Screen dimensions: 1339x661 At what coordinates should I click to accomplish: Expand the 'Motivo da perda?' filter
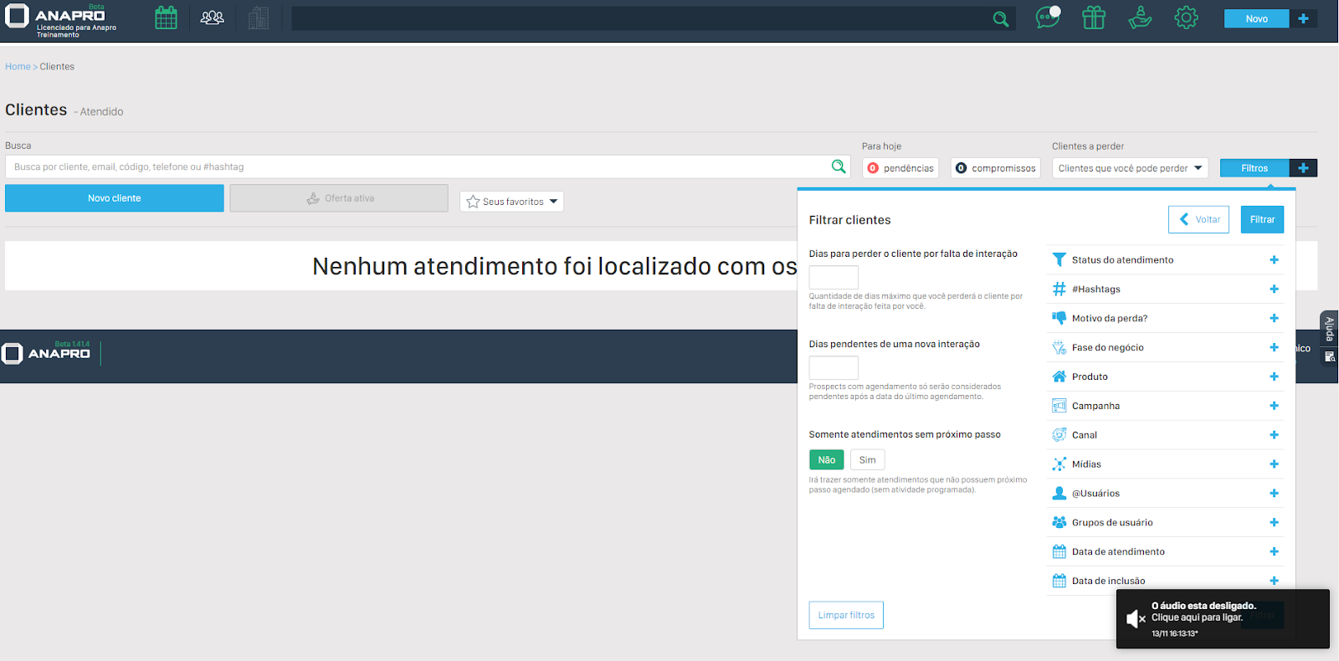1273,319
